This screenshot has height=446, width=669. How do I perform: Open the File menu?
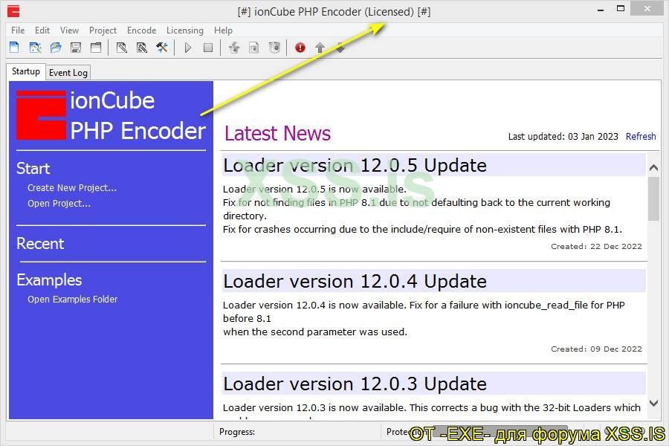point(18,30)
